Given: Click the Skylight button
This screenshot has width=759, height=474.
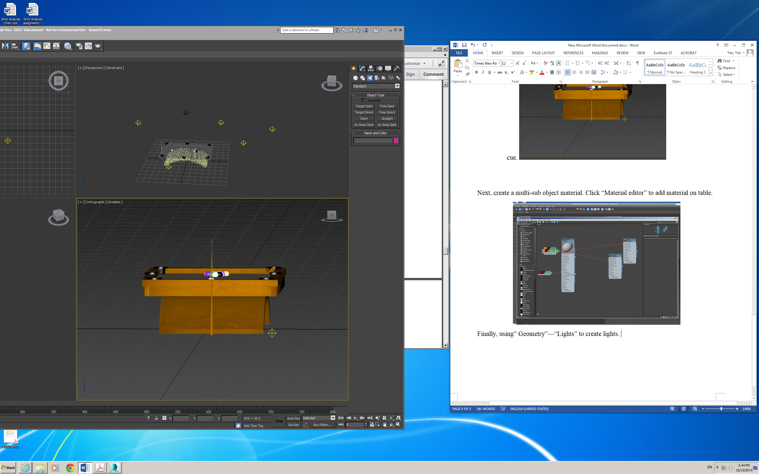Looking at the screenshot, I should pyautogui.click(x=387, y=118).
